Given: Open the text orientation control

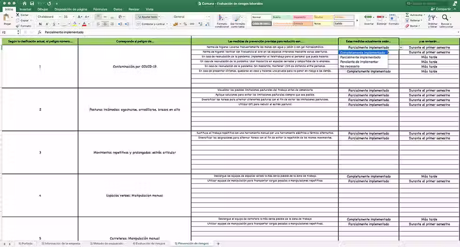Looking at the screenshot, I should click(x=120, y=17).
